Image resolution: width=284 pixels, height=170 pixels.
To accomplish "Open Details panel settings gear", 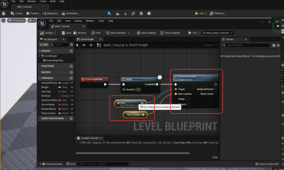I will pyautogui.click(x=278, y=45).
